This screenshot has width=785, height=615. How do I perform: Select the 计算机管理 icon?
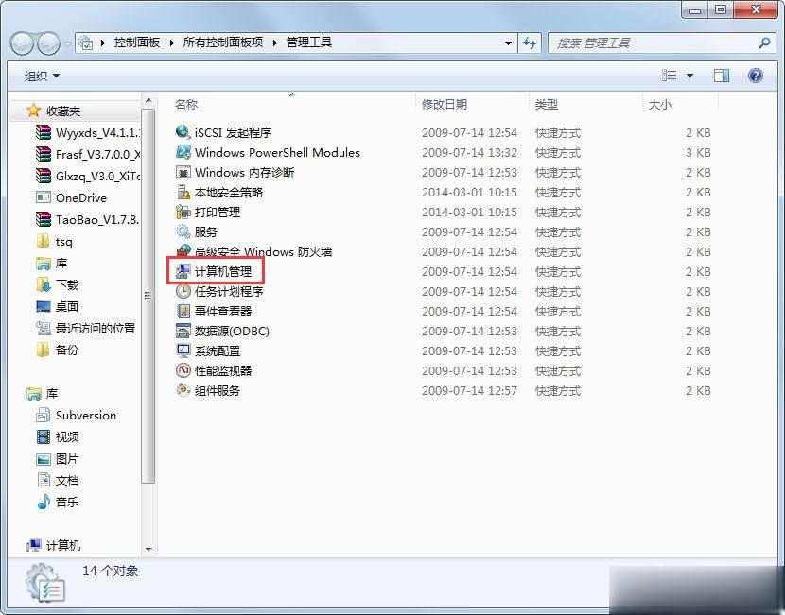click(x=183, y=271)
